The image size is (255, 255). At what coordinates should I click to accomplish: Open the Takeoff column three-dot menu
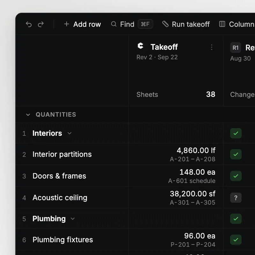(212, 47)
